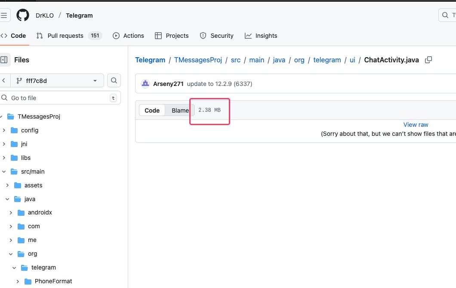Screen dimensions: 456x288
Task: Click the androidx folder icon
Action: (21, 212)
